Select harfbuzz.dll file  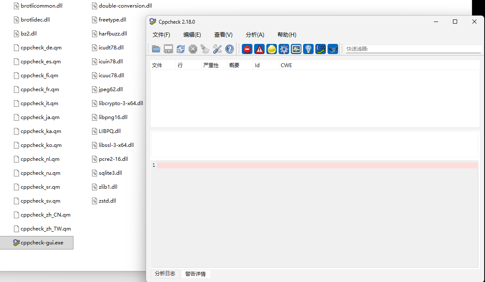point(109,33)
